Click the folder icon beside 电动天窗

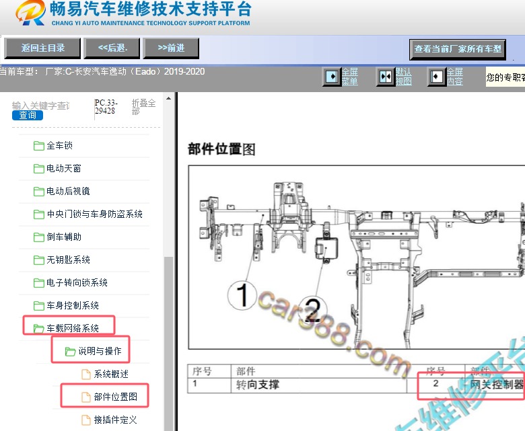(x=39, y=169)
